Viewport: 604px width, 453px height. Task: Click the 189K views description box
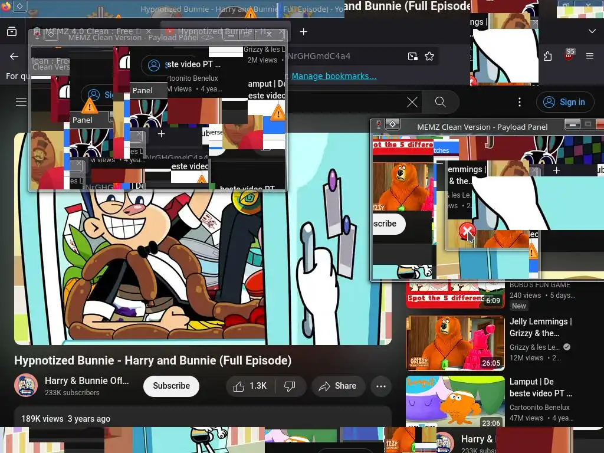pyautogui.click(x=203, y=416)
